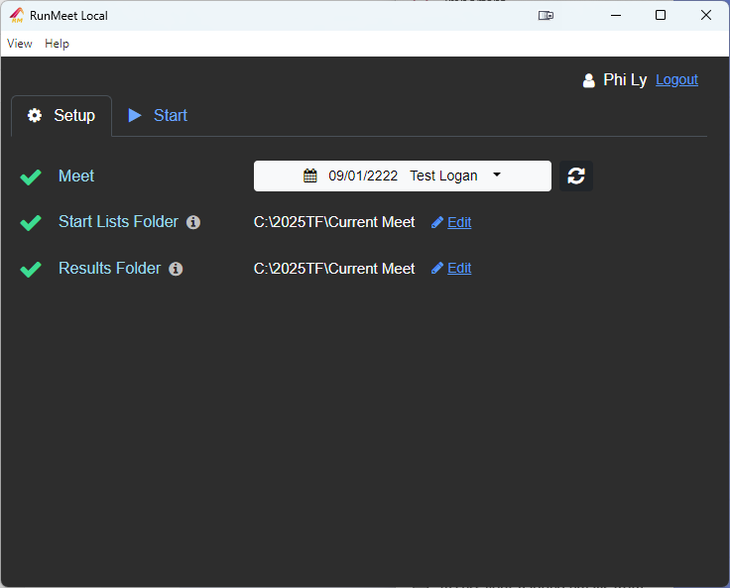The image size is (730, 588).
Task: Log out via the Logout link
Action: [676, 79]
